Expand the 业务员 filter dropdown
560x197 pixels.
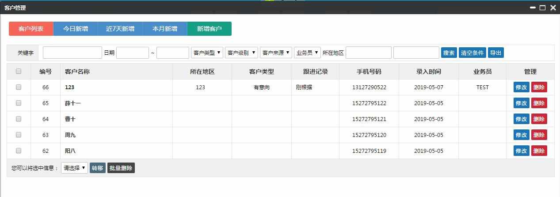pos(307,53)
